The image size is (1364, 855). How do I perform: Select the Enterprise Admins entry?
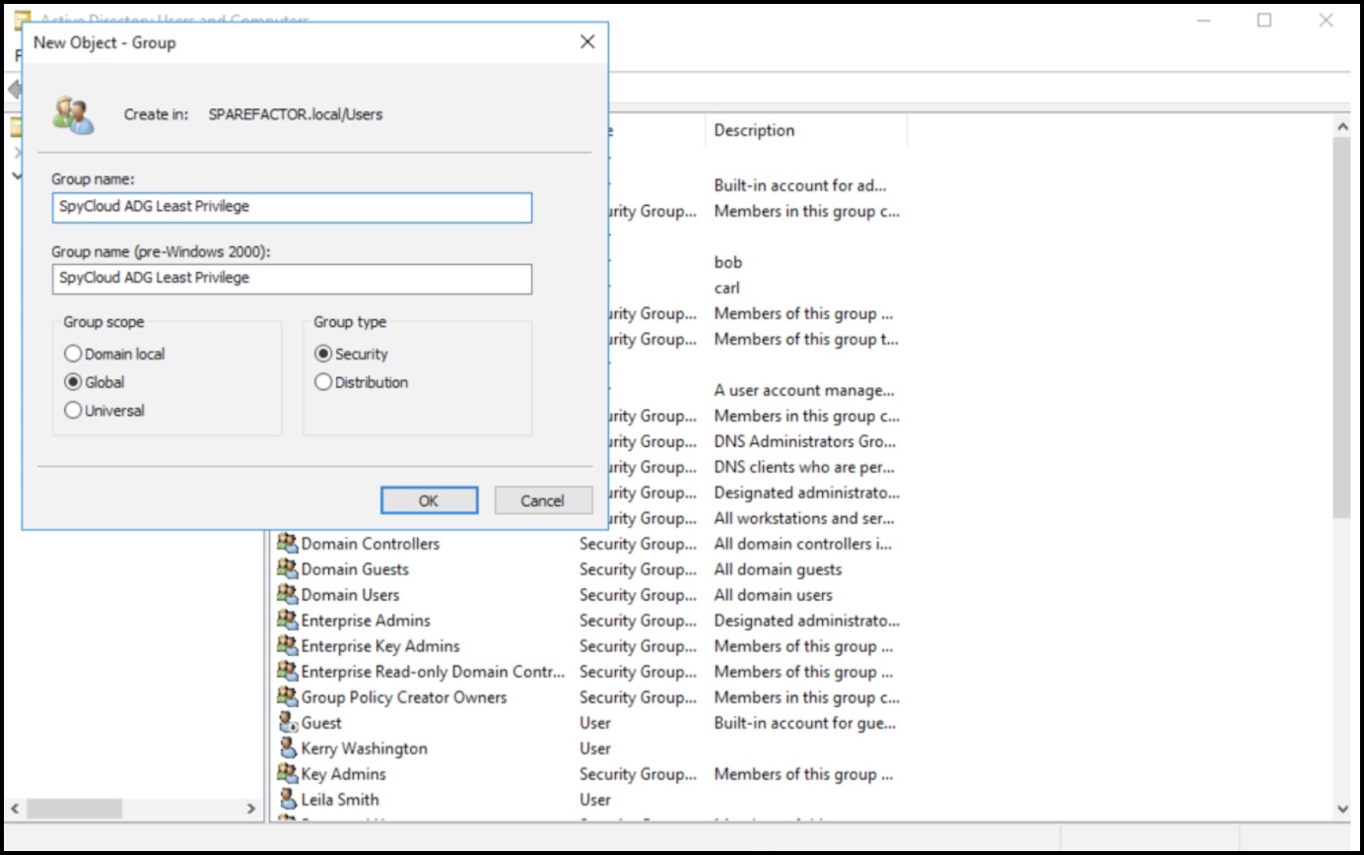click(x=366, y=621)
